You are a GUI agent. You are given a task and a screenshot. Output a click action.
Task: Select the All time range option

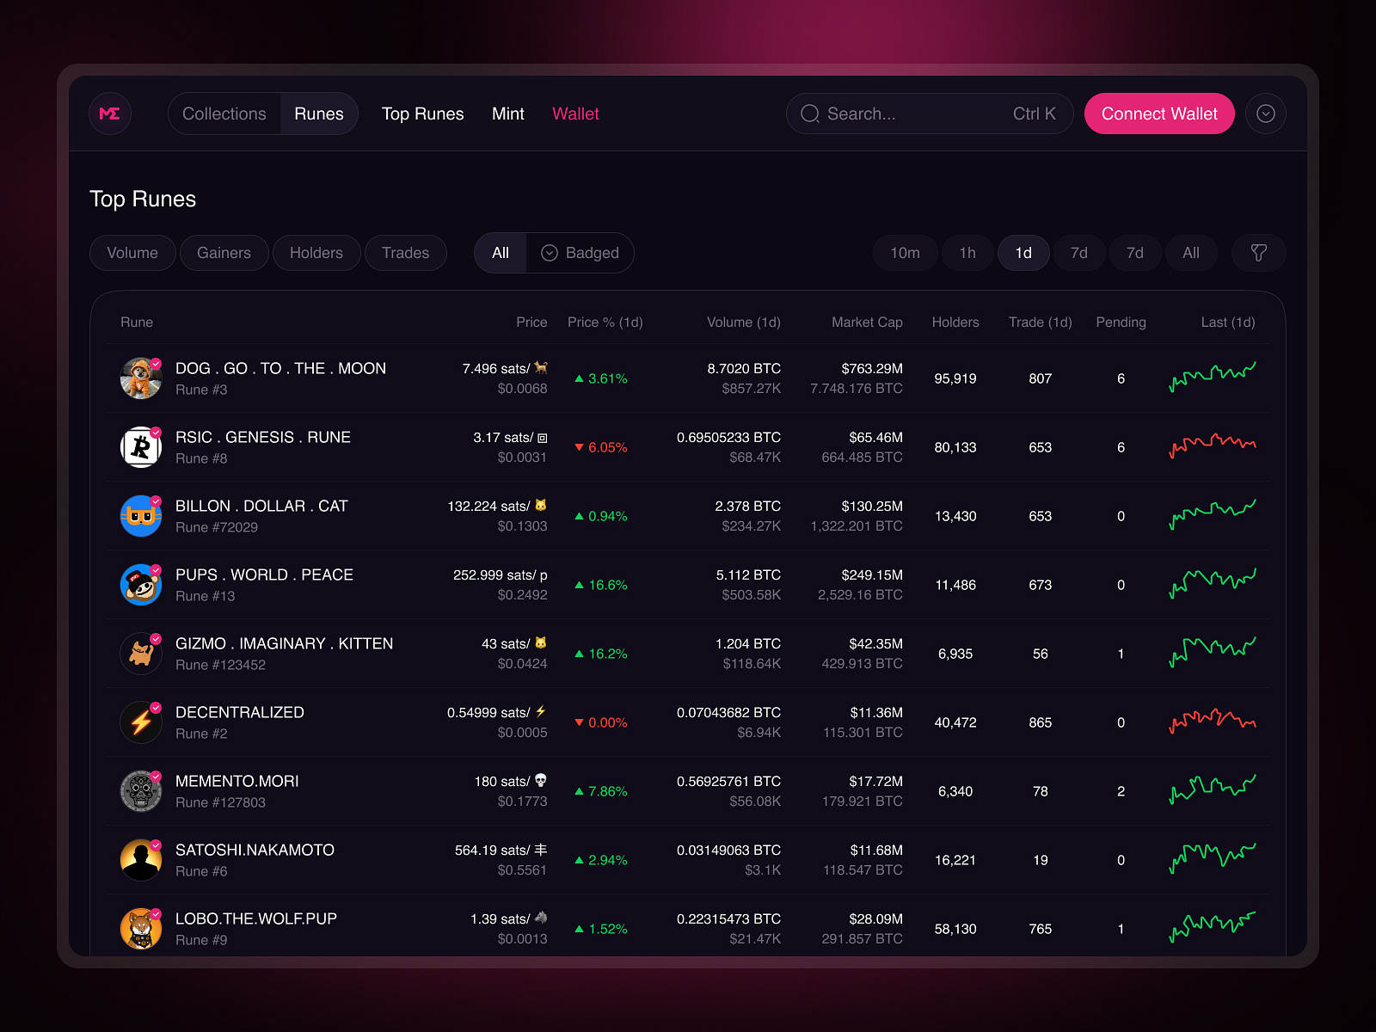click(1191, 252)
